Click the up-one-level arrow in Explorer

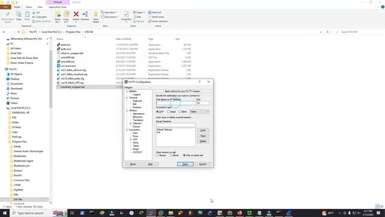(19, 32)
